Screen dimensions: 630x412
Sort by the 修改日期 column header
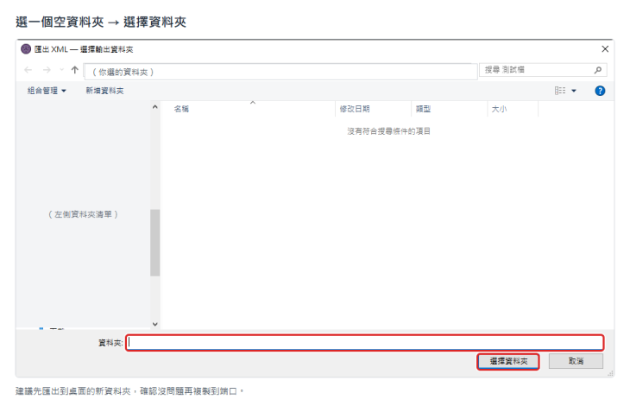(374, 109)
